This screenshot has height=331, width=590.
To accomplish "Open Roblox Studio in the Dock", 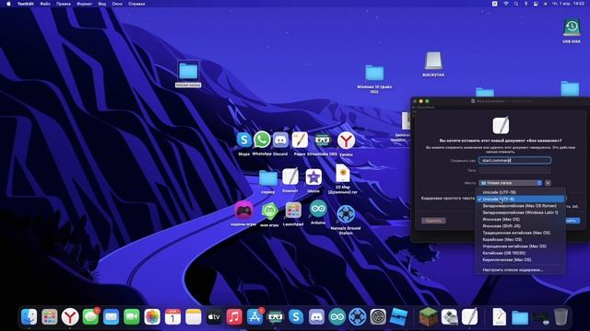I will [x=399, y=317].
